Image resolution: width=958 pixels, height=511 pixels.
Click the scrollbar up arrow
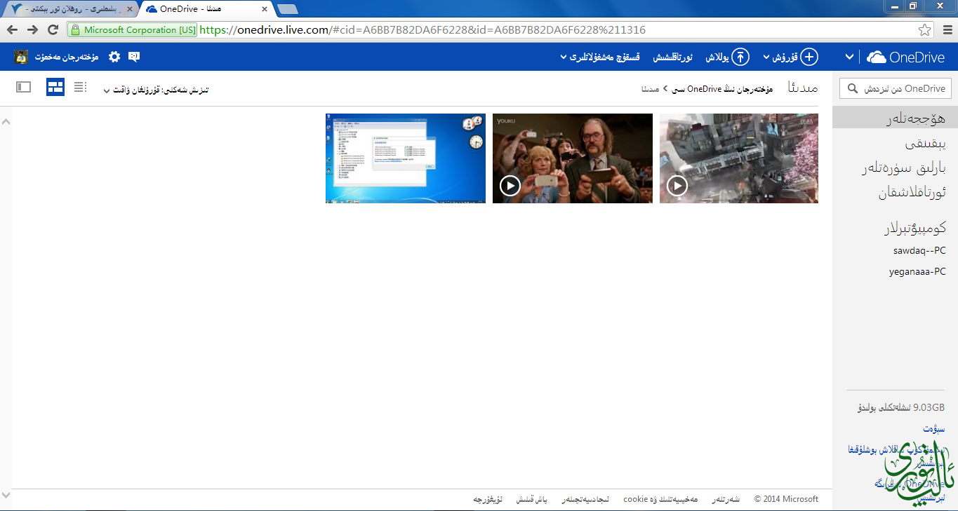click(6, 122)
